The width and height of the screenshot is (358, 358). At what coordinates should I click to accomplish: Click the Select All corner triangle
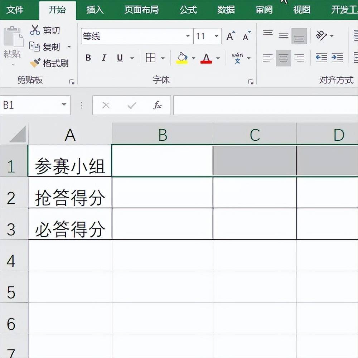[18, 134]
